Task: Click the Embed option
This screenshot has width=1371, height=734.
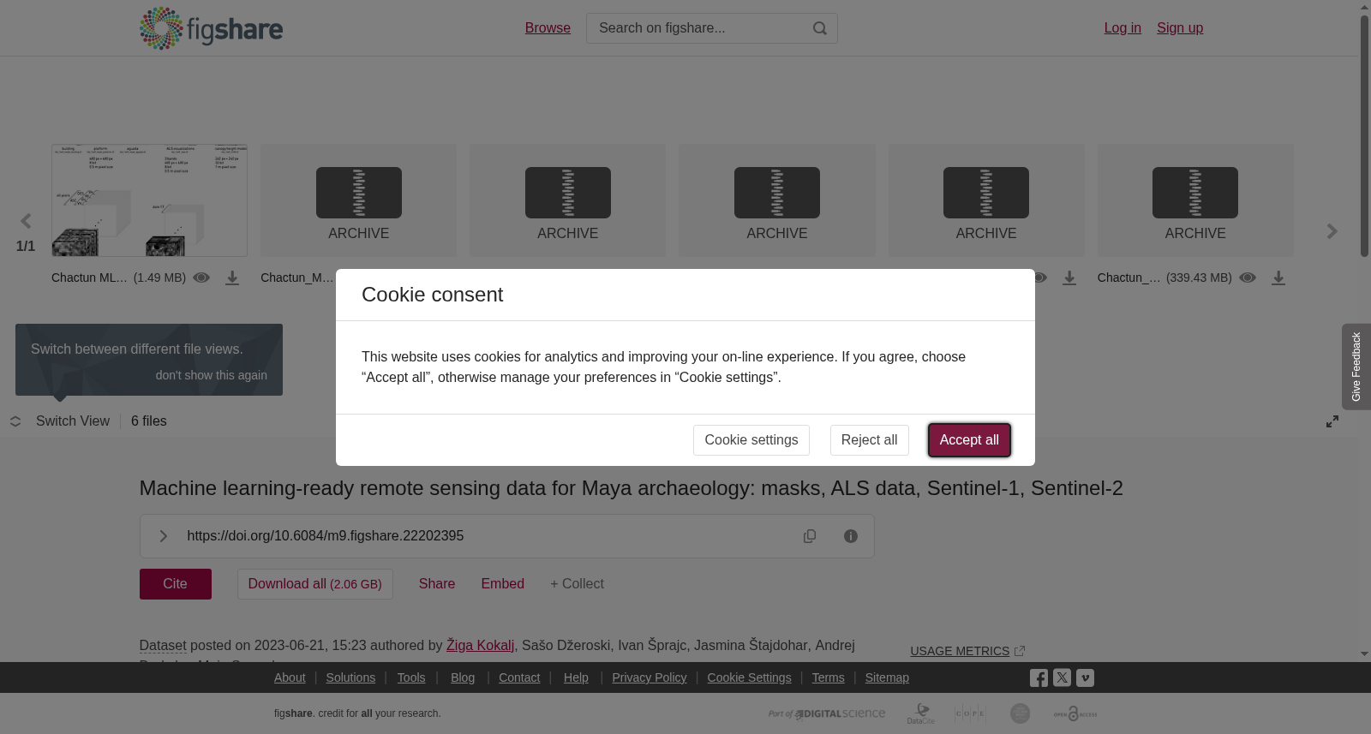Action: (x=503, y=584)
